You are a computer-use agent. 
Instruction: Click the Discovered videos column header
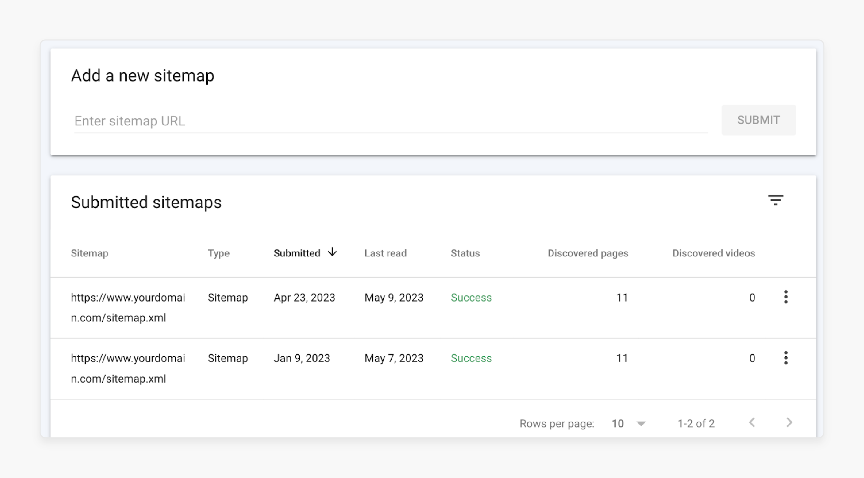pos(714,253)
